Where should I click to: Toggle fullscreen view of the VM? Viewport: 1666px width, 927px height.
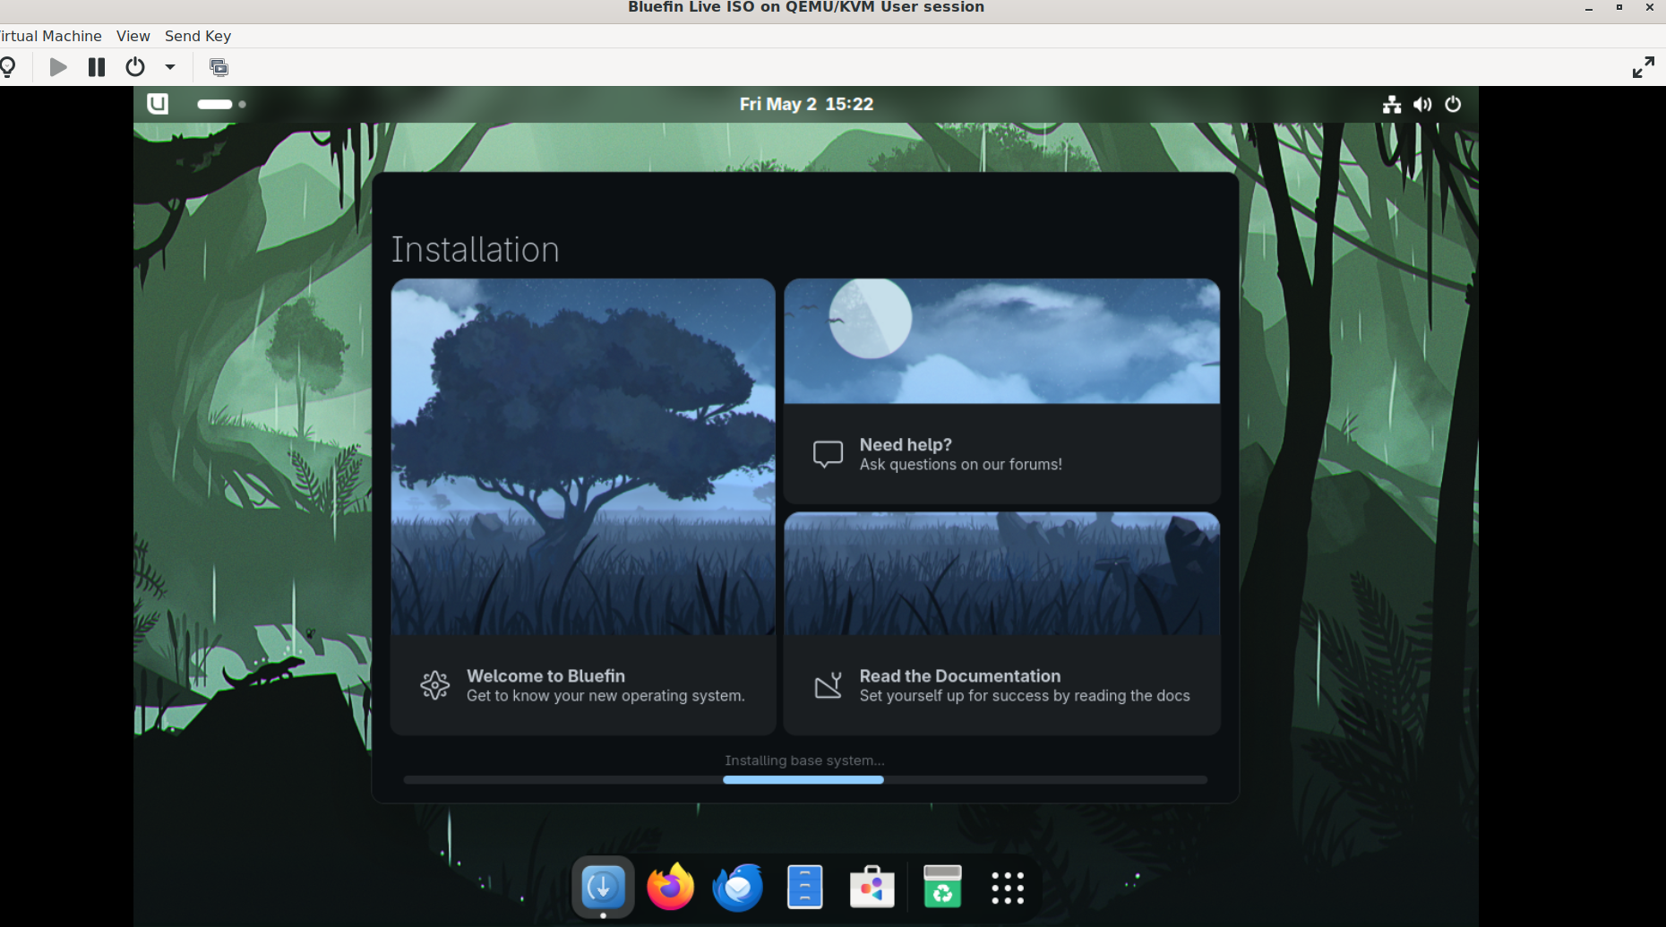[x=1644, y=67]
